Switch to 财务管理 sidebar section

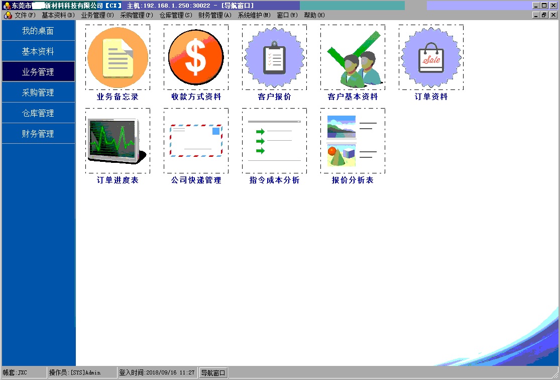click(x=38, y=134)
